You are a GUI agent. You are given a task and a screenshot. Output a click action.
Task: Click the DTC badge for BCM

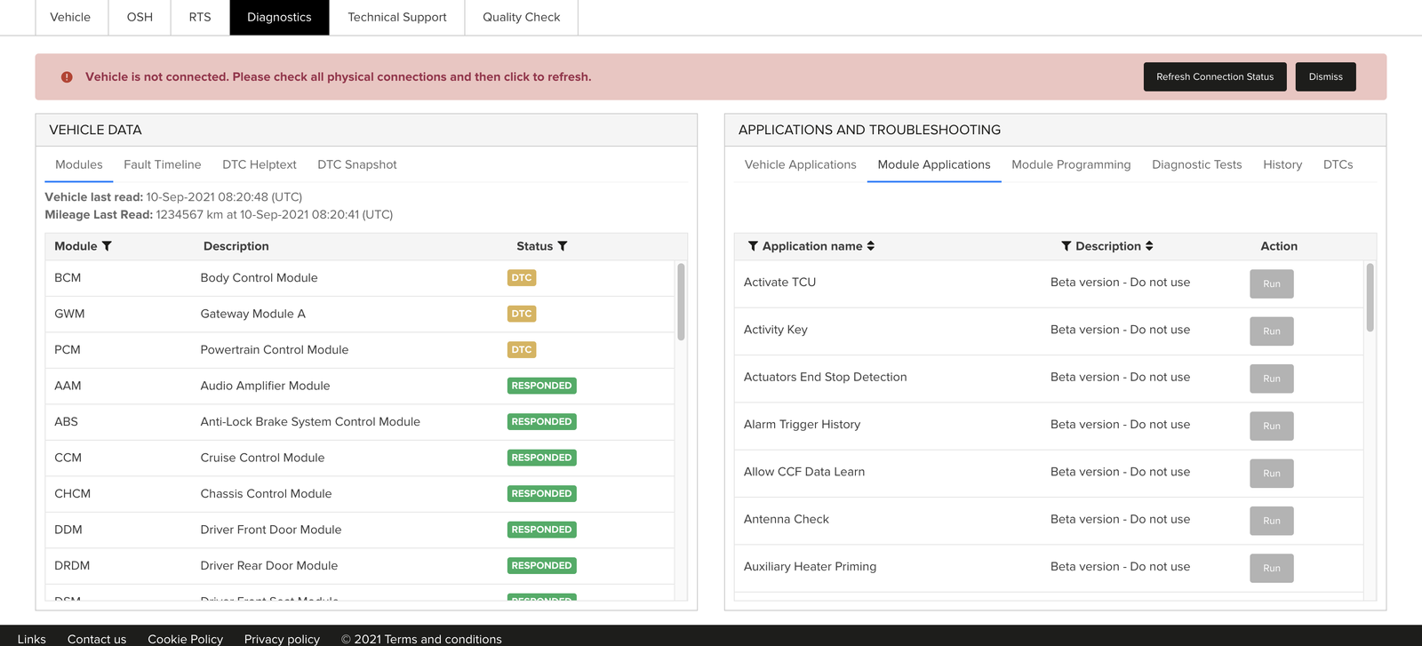521,278
